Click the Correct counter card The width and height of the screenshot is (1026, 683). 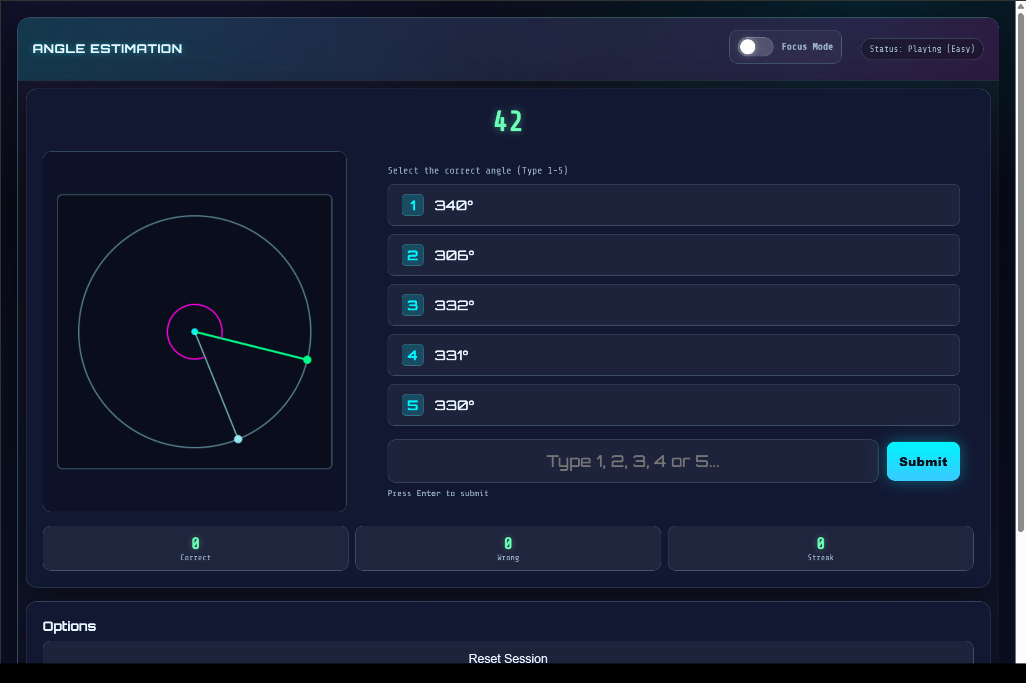(195, 548)
